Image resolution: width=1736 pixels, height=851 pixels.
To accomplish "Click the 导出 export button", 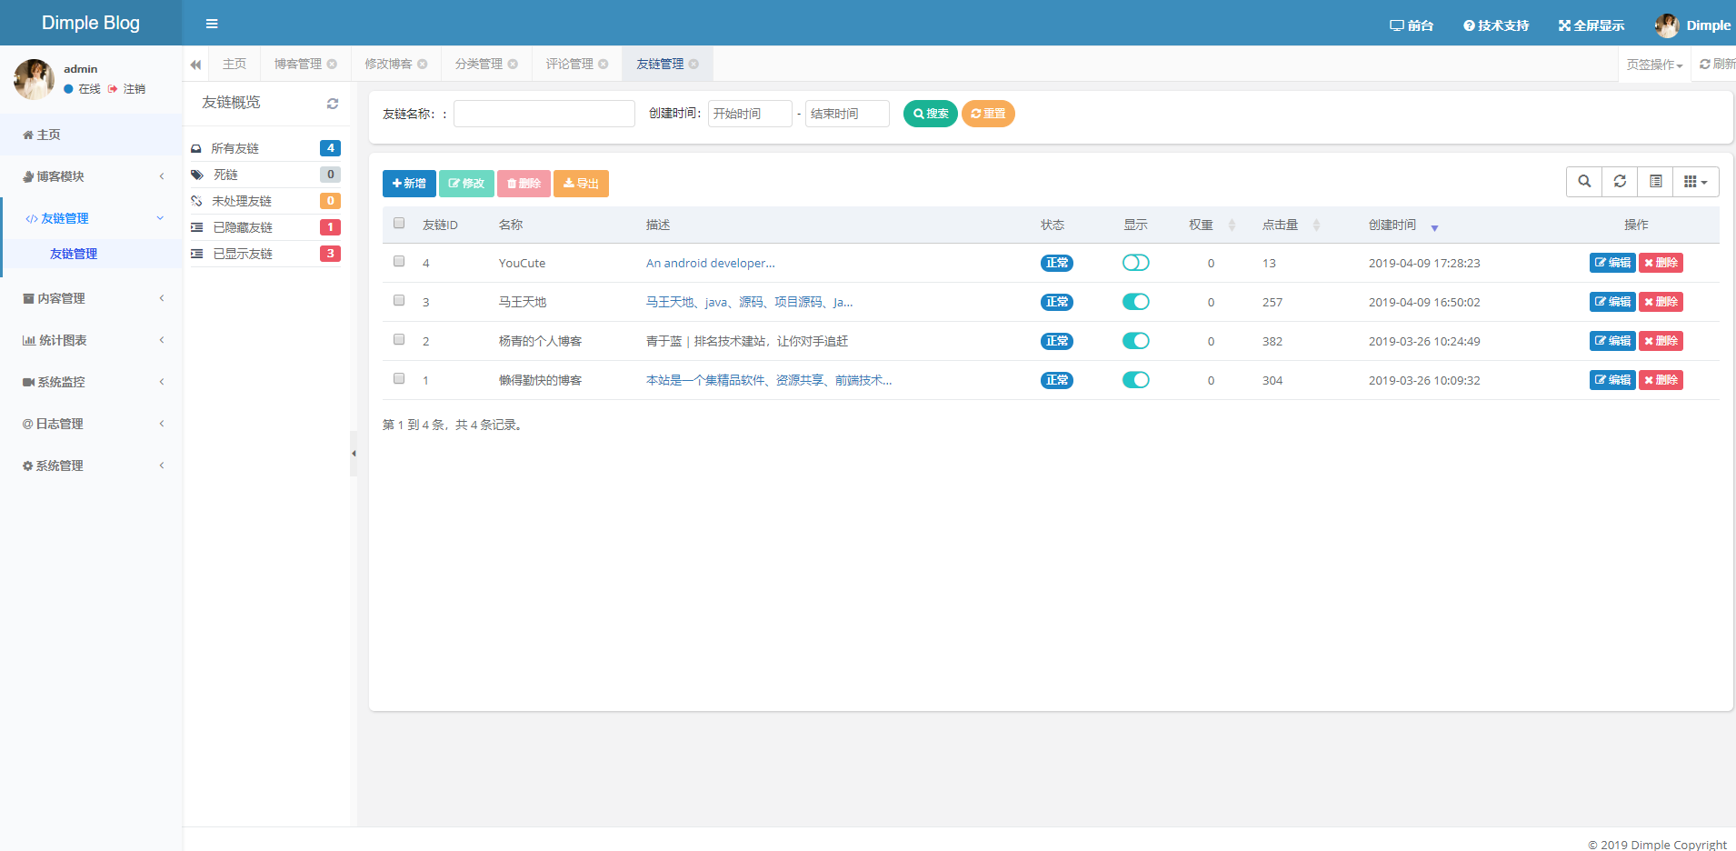I will pos(581,184).
